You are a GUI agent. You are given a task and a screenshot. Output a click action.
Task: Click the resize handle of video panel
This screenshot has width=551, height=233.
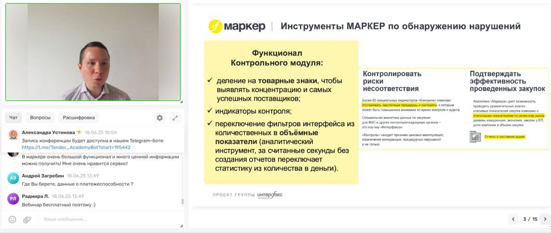point(181,102)
